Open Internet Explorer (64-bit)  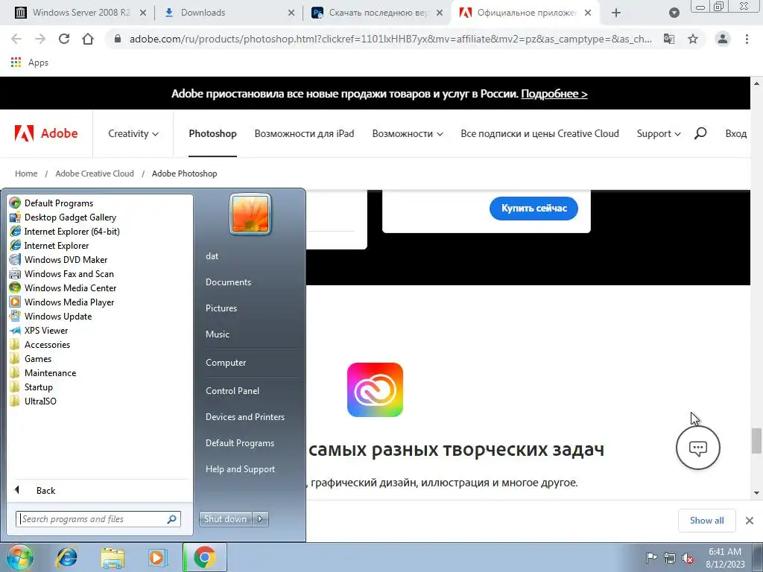65,232
